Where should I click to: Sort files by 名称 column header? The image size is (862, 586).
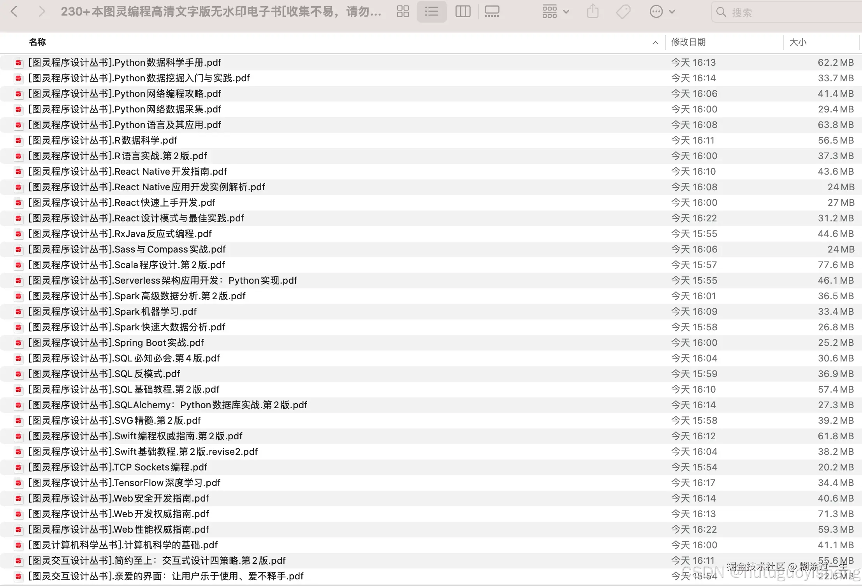[37, 42]
